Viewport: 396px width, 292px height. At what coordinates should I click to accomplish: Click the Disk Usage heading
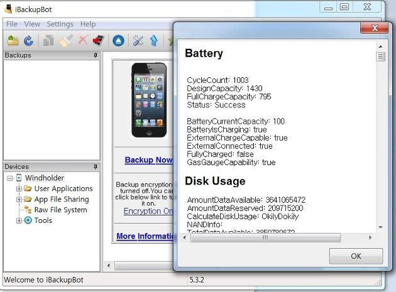pyautogui.click(x=215, y=181)
